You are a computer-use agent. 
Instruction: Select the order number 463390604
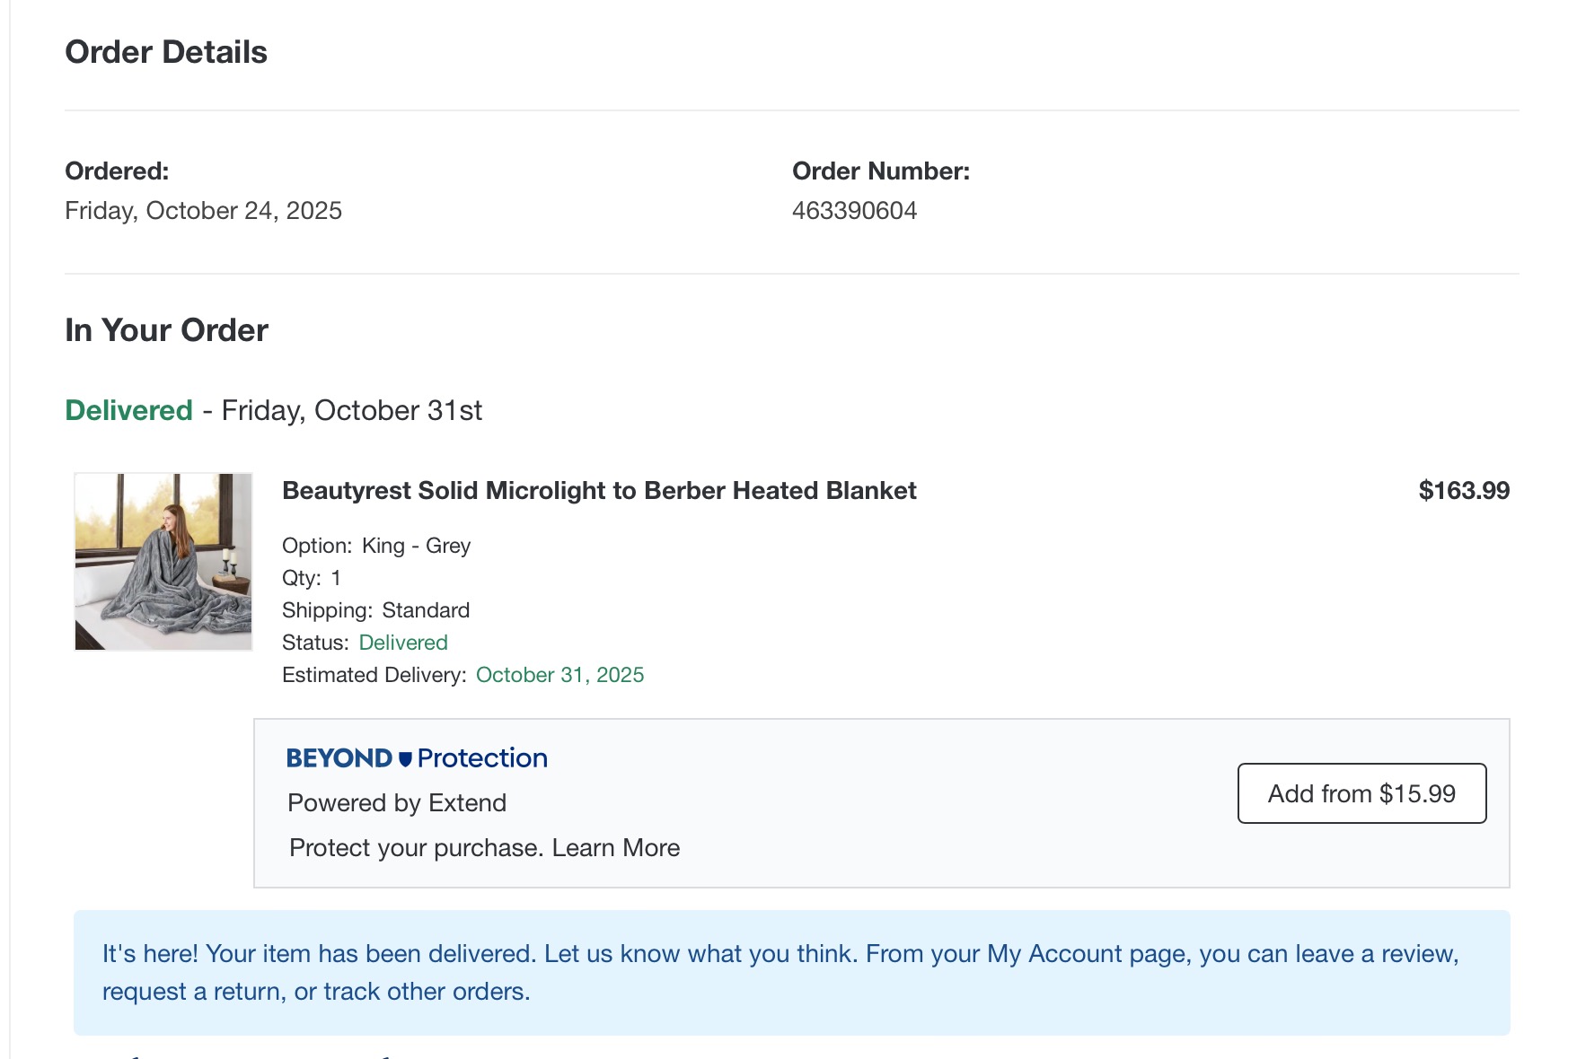tap(854, 211)
